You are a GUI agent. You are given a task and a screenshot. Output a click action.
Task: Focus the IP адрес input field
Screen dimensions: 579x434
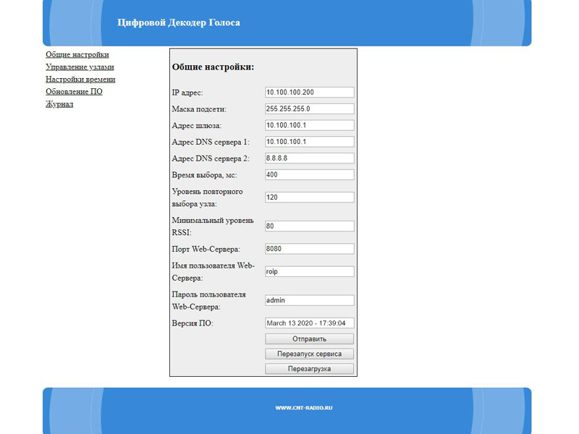point(310,93)
